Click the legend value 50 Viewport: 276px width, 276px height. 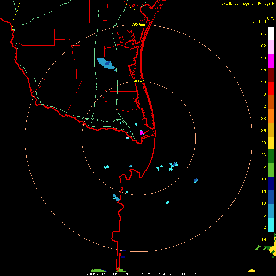click(263, 82)
